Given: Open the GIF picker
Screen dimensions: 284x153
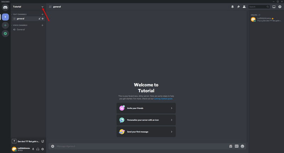Looking at the screenshot, I should pos(236,146).
